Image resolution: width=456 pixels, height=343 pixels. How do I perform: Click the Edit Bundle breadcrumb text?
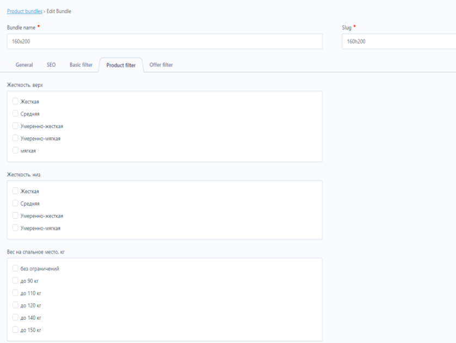point(59,11)
